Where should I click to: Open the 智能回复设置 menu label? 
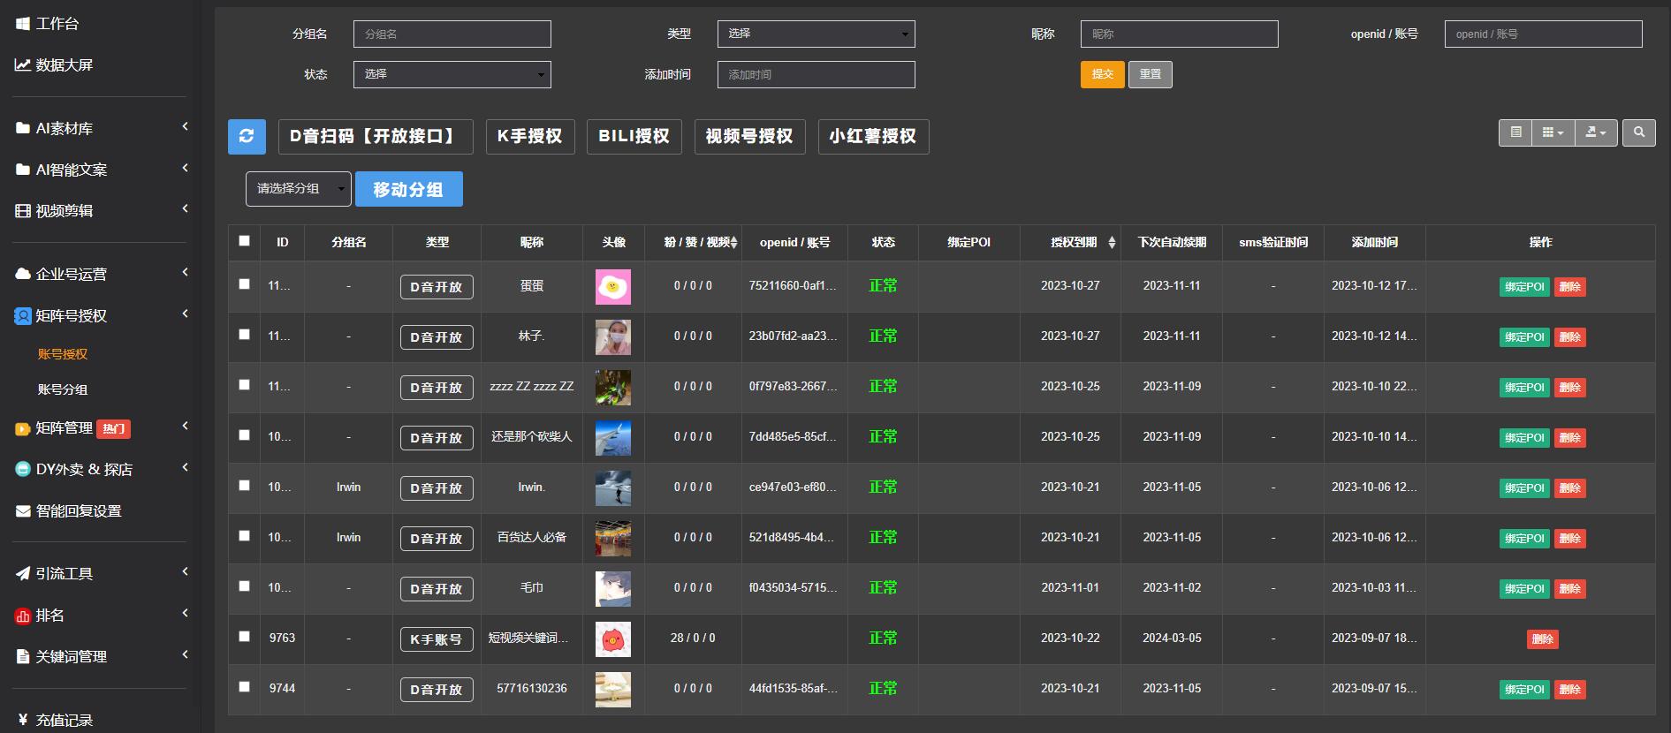pos(79,511)
